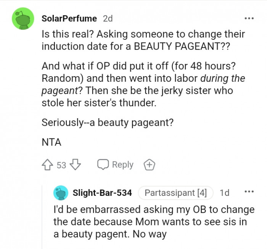This screenshot has width=267, height=249.
Task: Downvote SolarPerfume's comment
Action: pyautogui.click(x=76, y=165)
